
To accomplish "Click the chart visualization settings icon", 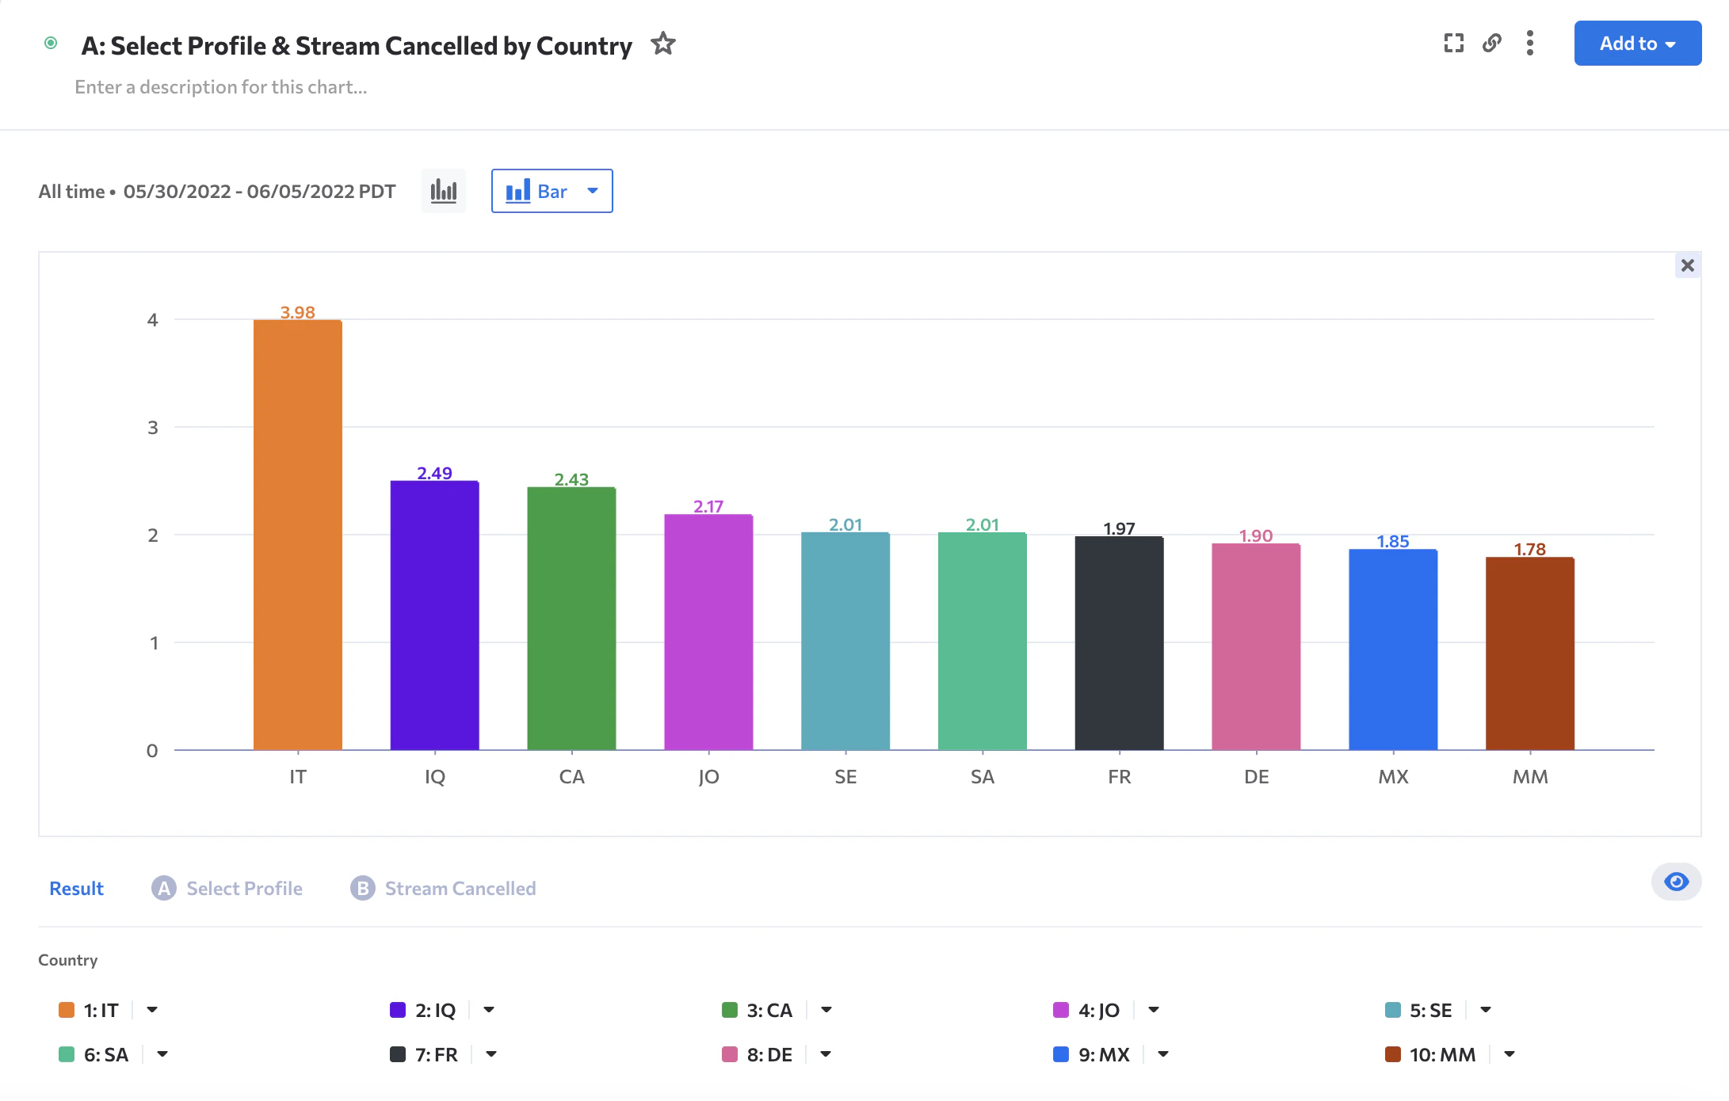I will tap(444, 191).
